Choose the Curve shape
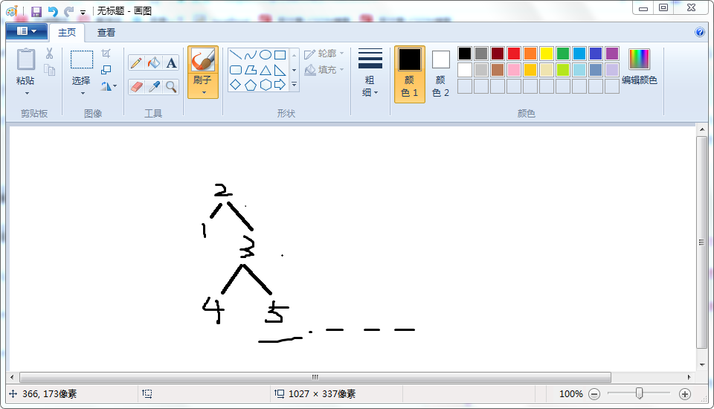 point(251,55)
